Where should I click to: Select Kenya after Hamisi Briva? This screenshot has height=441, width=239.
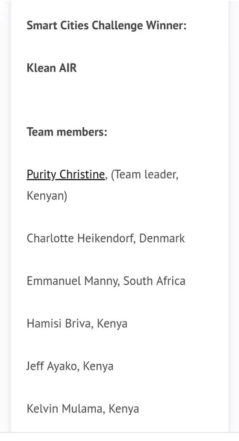[x=112, y=324]
